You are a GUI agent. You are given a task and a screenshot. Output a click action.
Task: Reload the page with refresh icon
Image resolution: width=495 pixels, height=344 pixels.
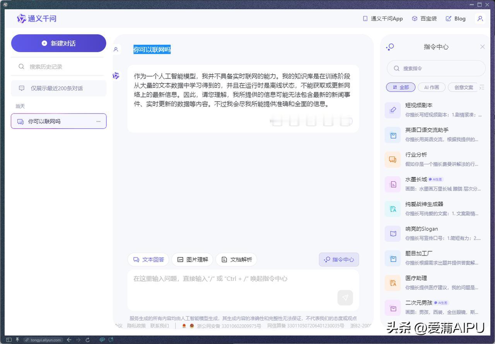click(88, 340)
